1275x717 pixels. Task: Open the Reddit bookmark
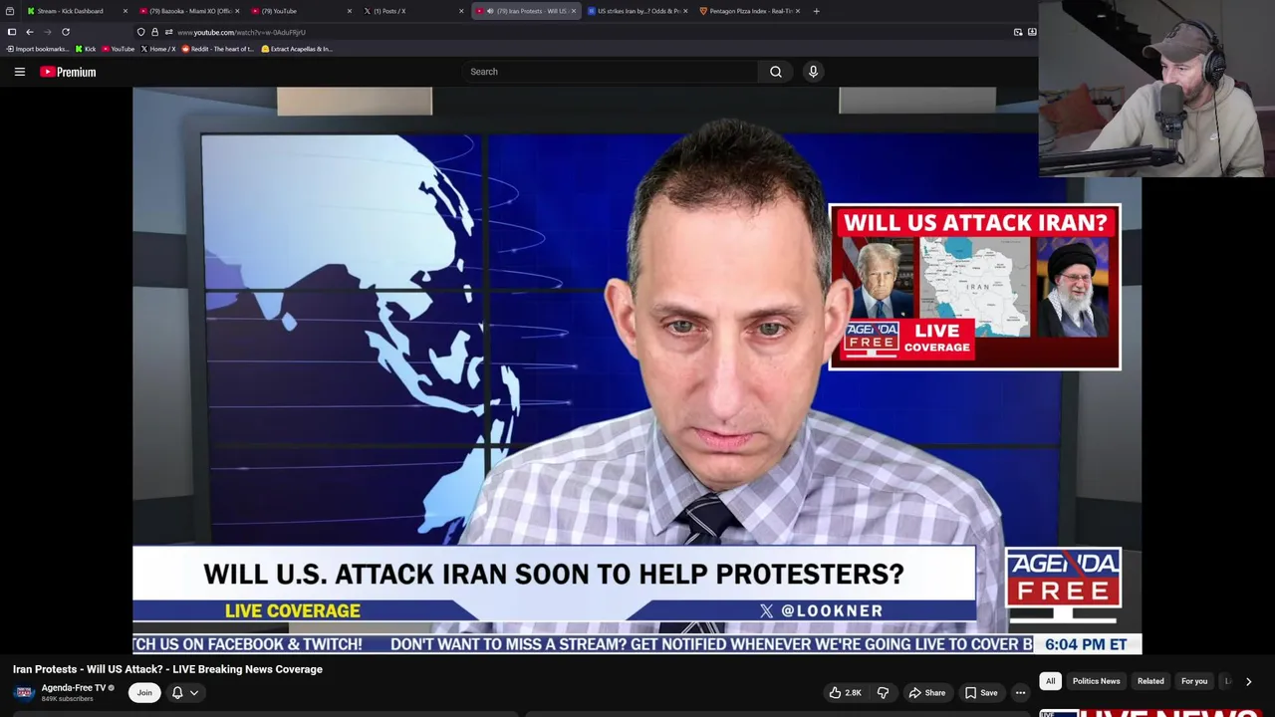click(218, 49)
